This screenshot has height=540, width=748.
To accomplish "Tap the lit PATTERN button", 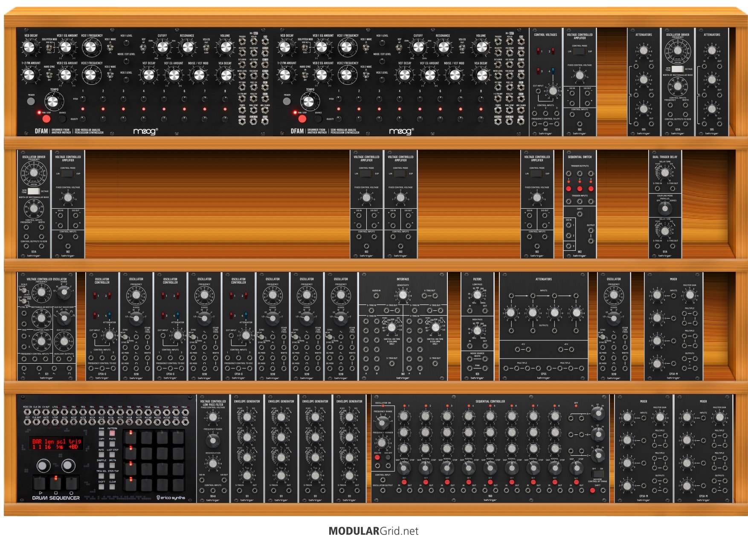I will pos(112,433).
